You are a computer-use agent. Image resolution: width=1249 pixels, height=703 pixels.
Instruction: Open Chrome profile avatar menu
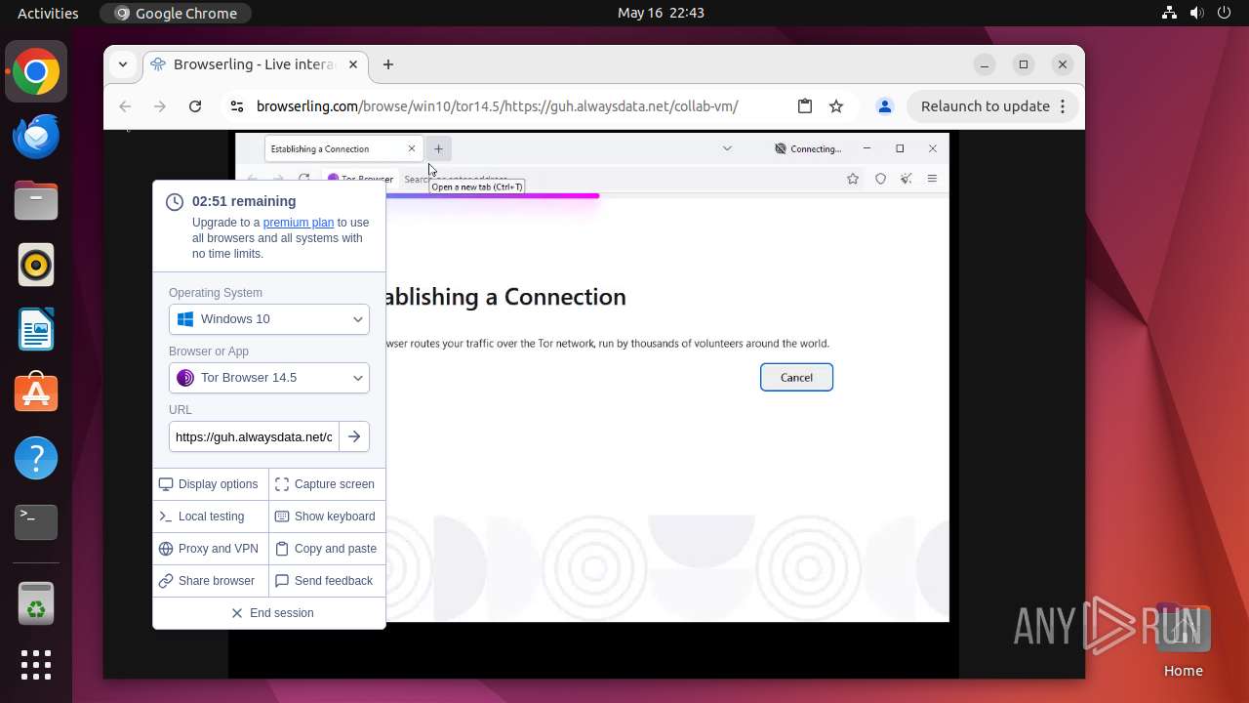tap(884, 106)
